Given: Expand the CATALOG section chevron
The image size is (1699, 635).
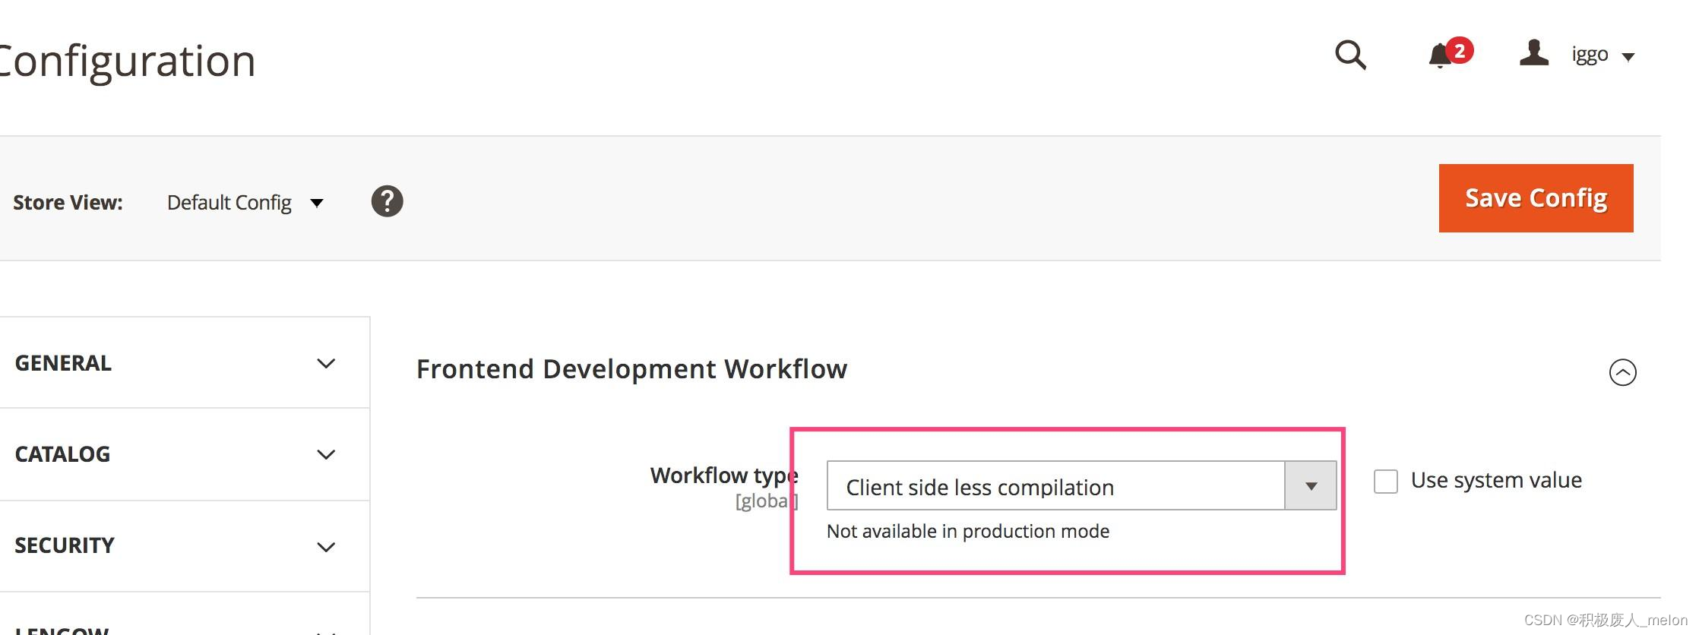Looking at the screenshot, I should tap(327, 455).
